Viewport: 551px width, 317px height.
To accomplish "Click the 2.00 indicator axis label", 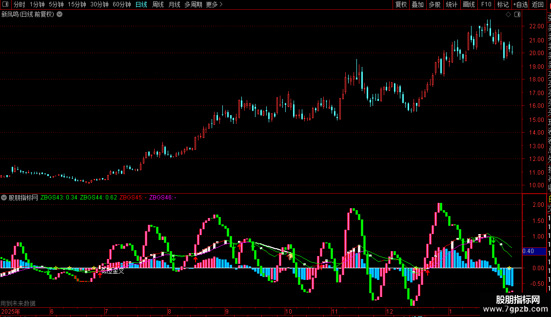I will (x=538, y=204).
